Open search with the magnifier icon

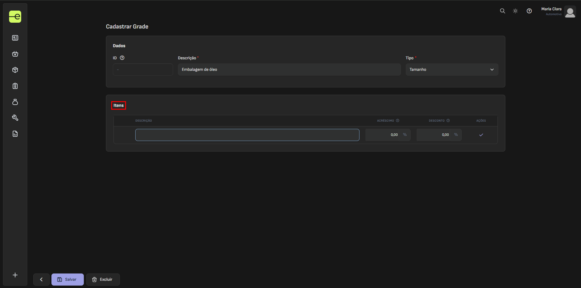[x=502, y=11]
